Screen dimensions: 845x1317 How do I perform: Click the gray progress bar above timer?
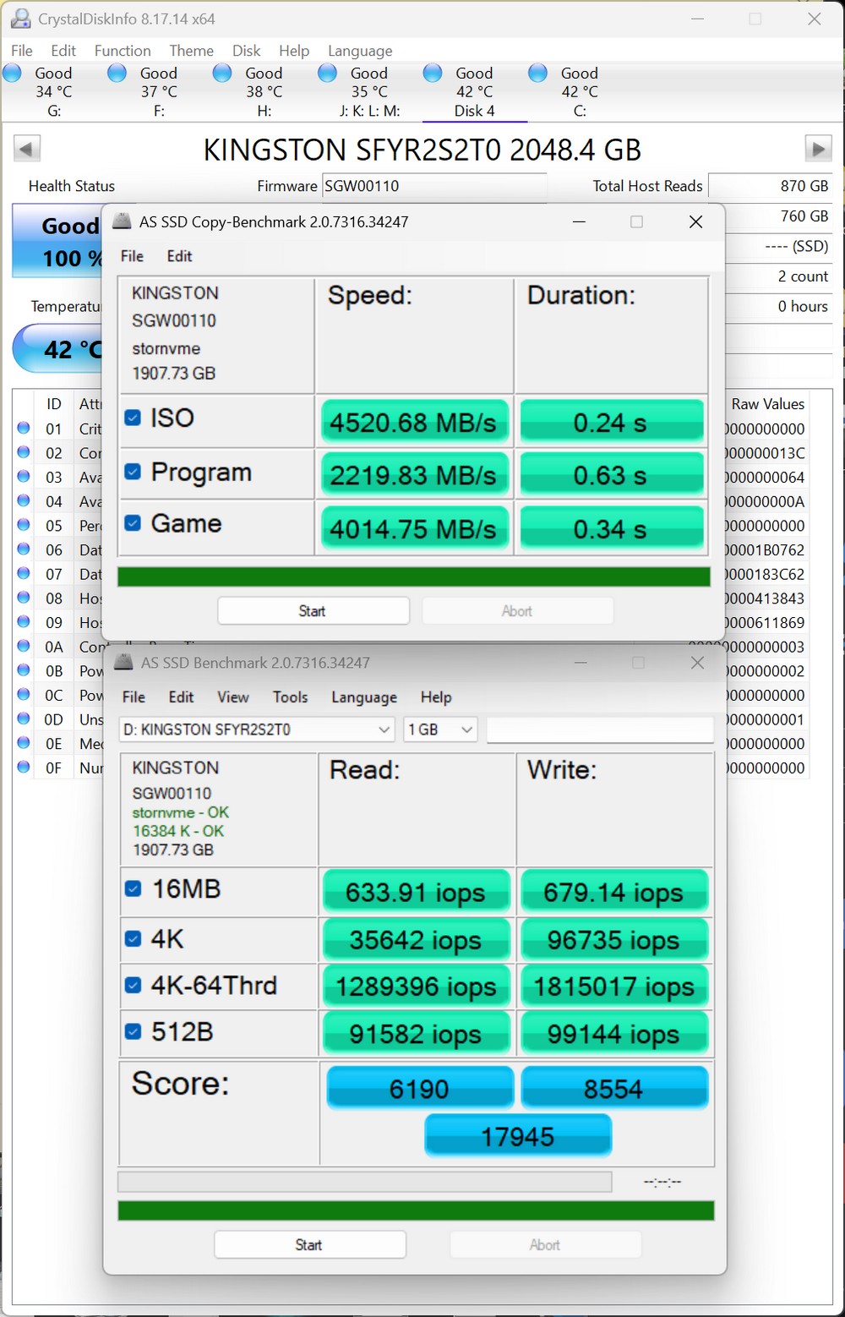365,1182
